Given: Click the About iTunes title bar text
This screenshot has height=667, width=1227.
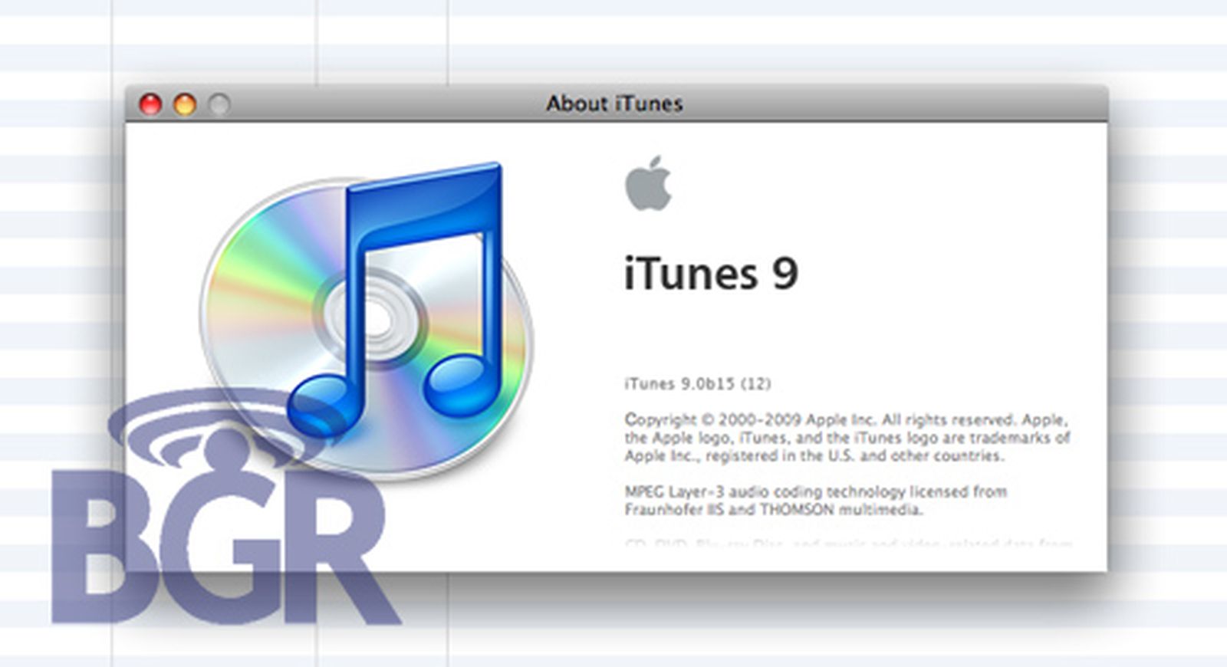Looking at the screenshot, I should coord(614,103).
